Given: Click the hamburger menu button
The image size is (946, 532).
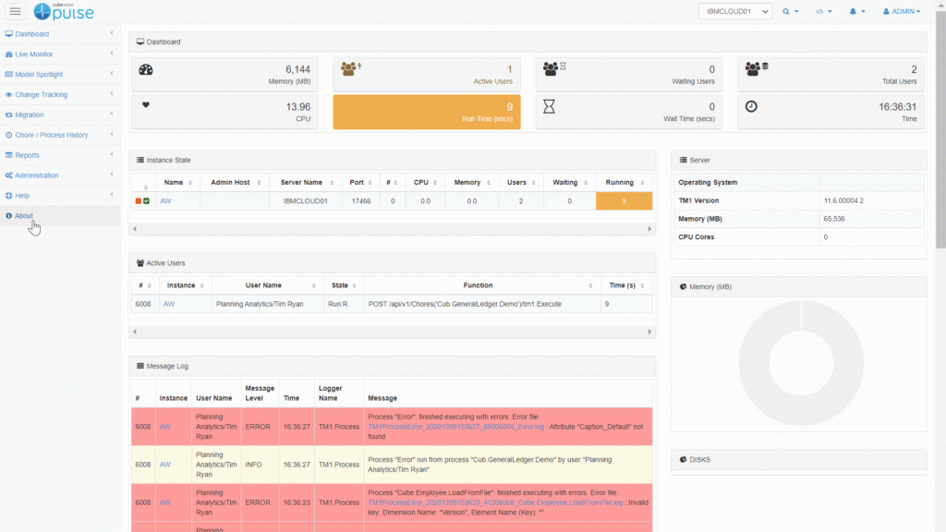Looking at the screenshot, I should tap(15, 11).
